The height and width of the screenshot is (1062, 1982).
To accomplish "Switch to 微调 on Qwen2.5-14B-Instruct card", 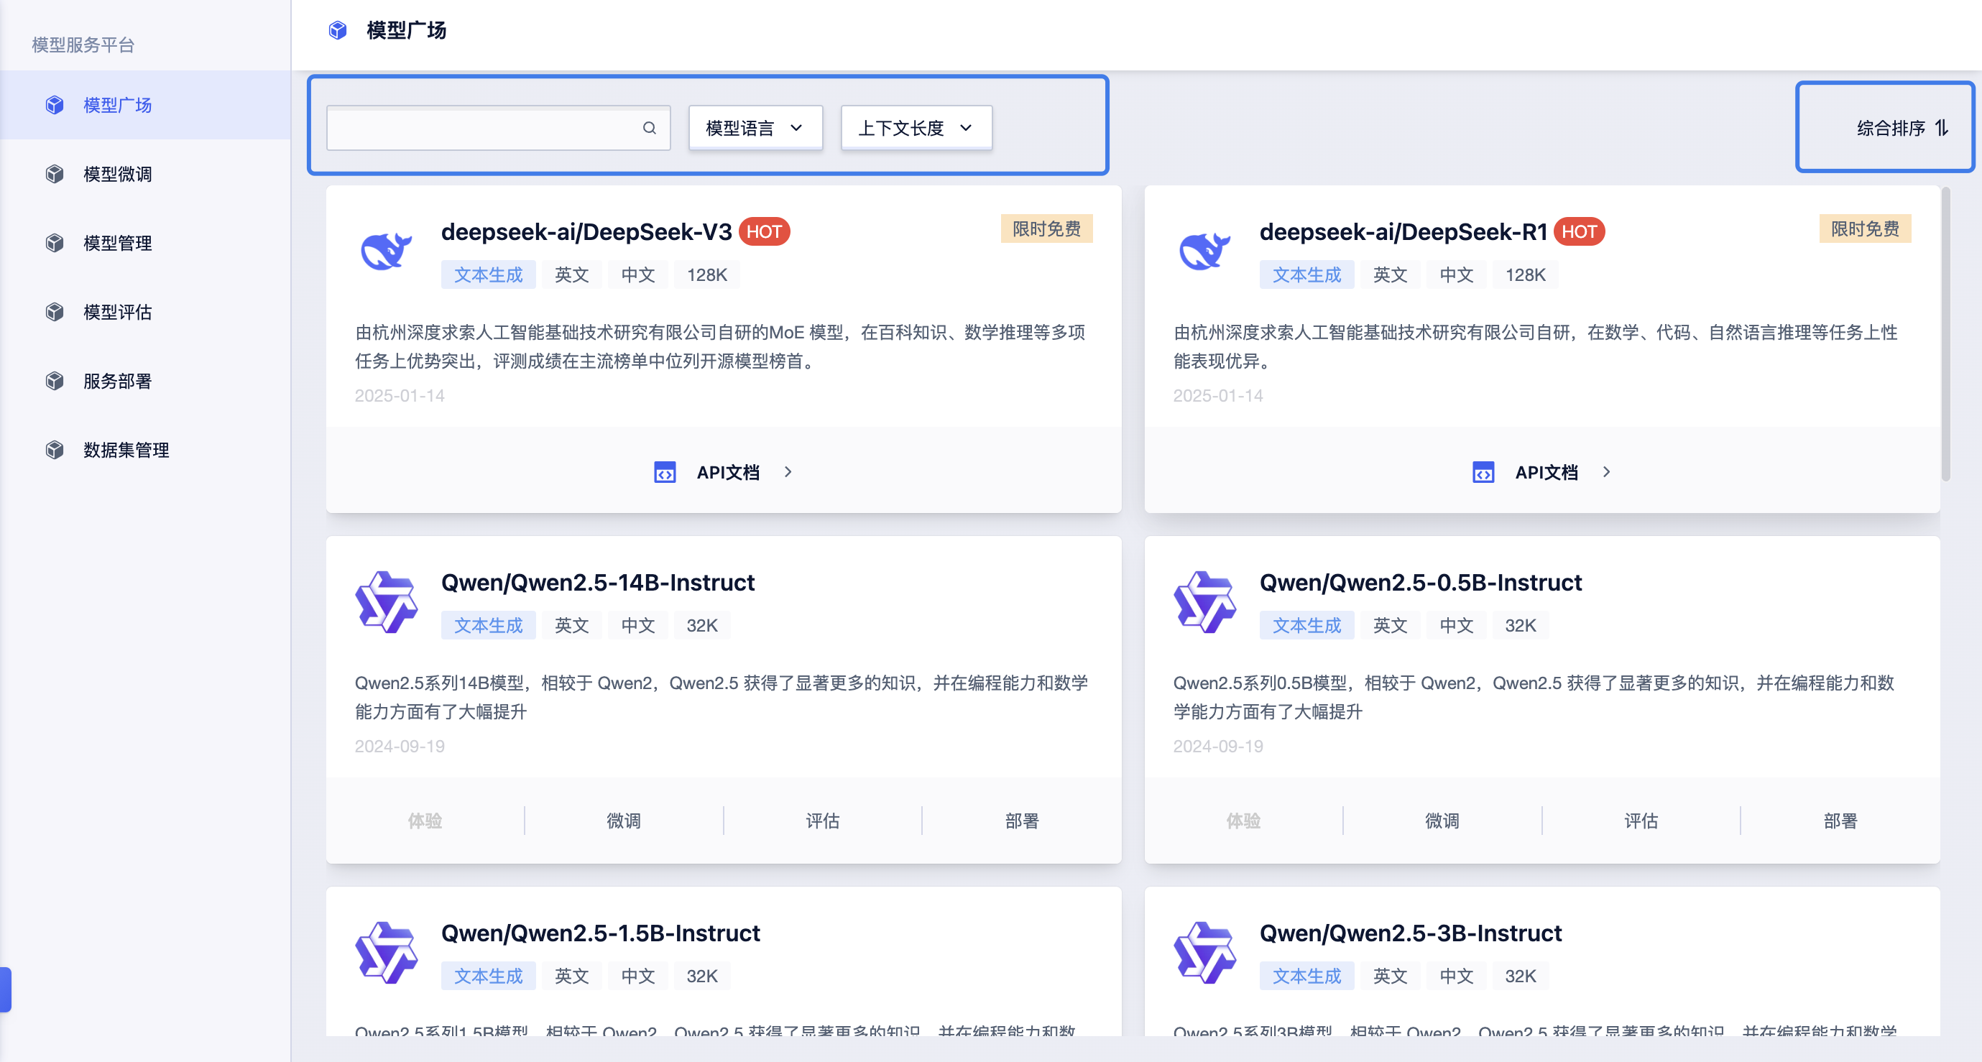I will click(623, 821).
